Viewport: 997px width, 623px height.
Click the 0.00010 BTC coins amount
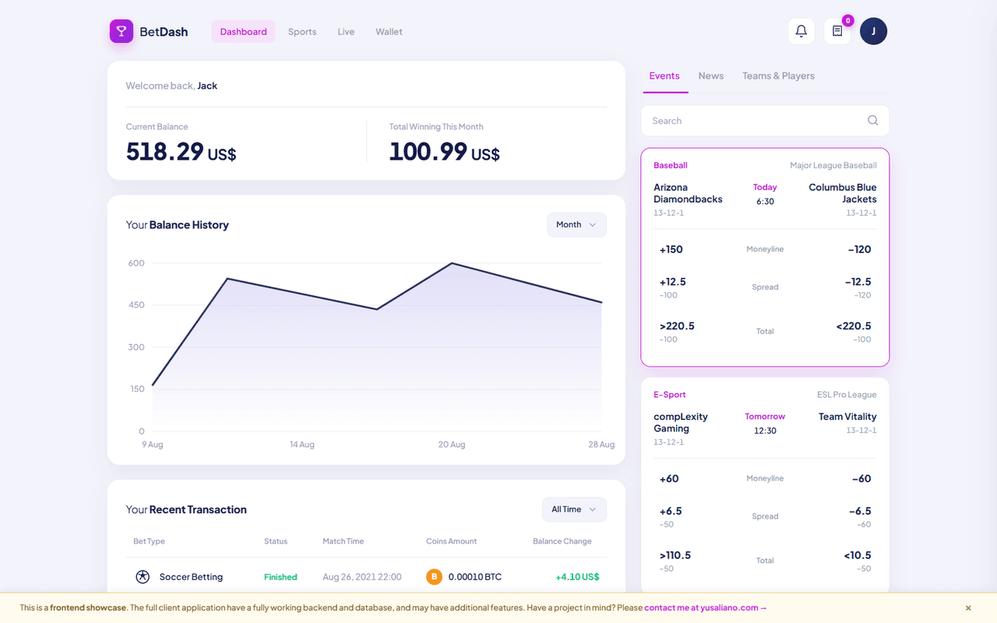point(475,577)
